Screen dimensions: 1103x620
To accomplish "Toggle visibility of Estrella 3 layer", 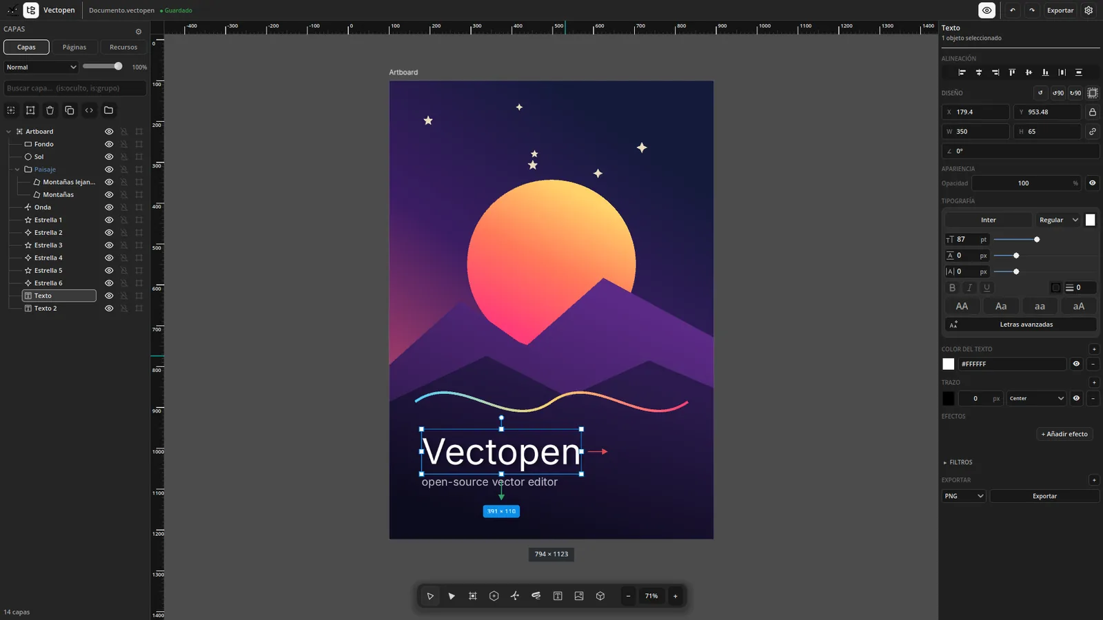I will [x=109, y=245].
